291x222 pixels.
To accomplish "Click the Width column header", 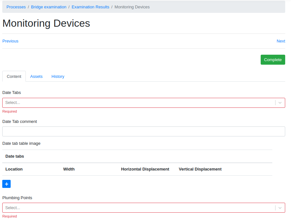I will click(x=69, y=169).
